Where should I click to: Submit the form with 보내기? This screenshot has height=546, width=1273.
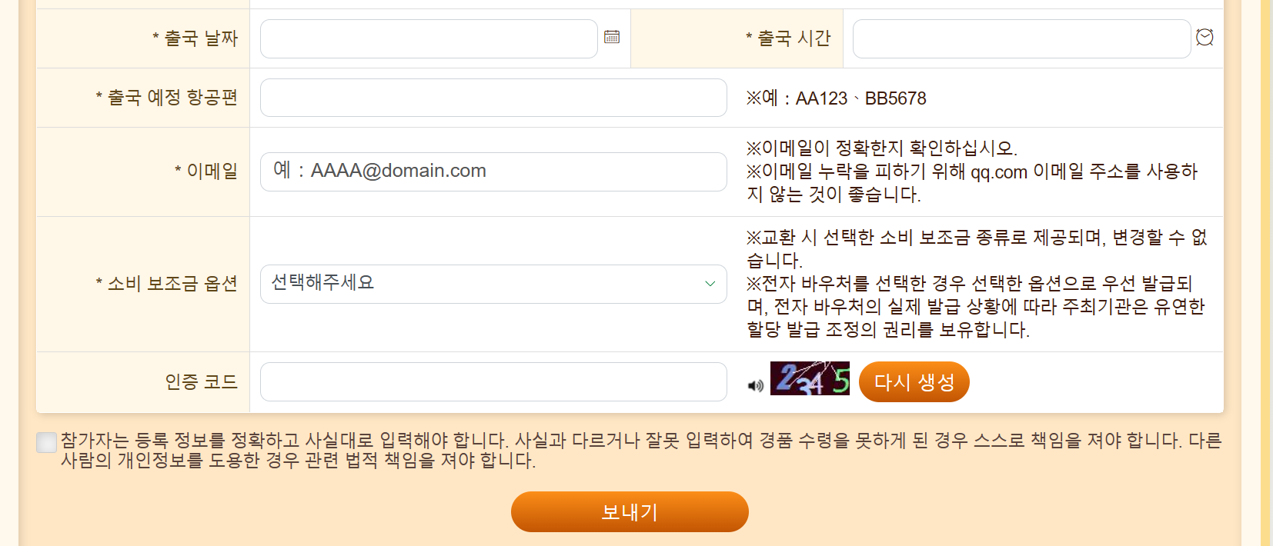630,512
